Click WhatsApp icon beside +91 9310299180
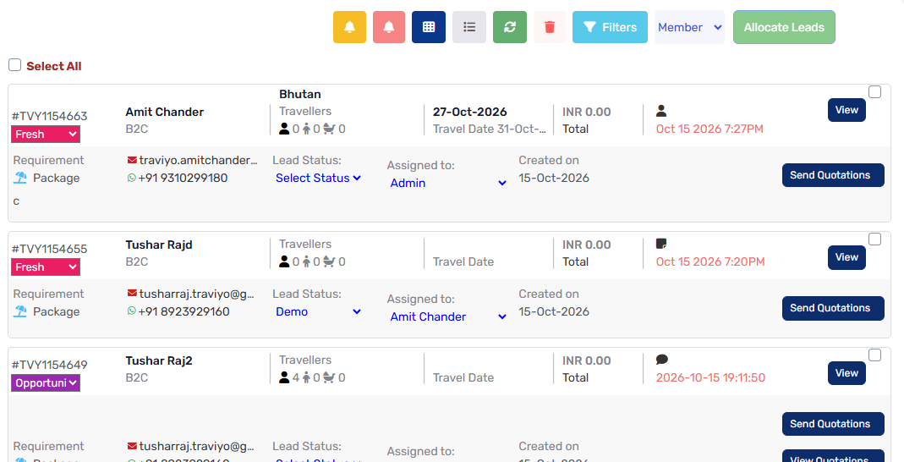 tap(131, 179)
